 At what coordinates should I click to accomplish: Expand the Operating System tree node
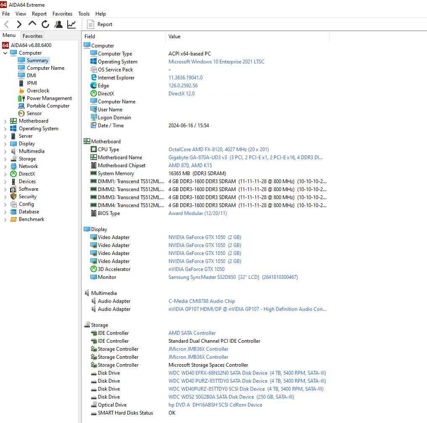[x=5, y=129]
